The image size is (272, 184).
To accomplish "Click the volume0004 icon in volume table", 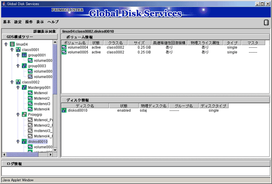I will [64, 47].
